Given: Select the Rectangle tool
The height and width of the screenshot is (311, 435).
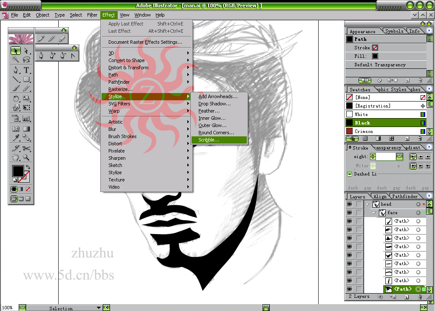Looking at the screenshot, I should 26,79.
